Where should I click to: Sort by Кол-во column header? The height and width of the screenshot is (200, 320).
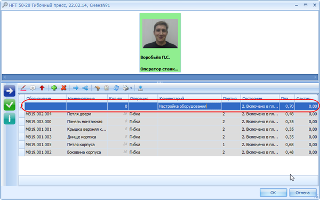click(118, 98)
